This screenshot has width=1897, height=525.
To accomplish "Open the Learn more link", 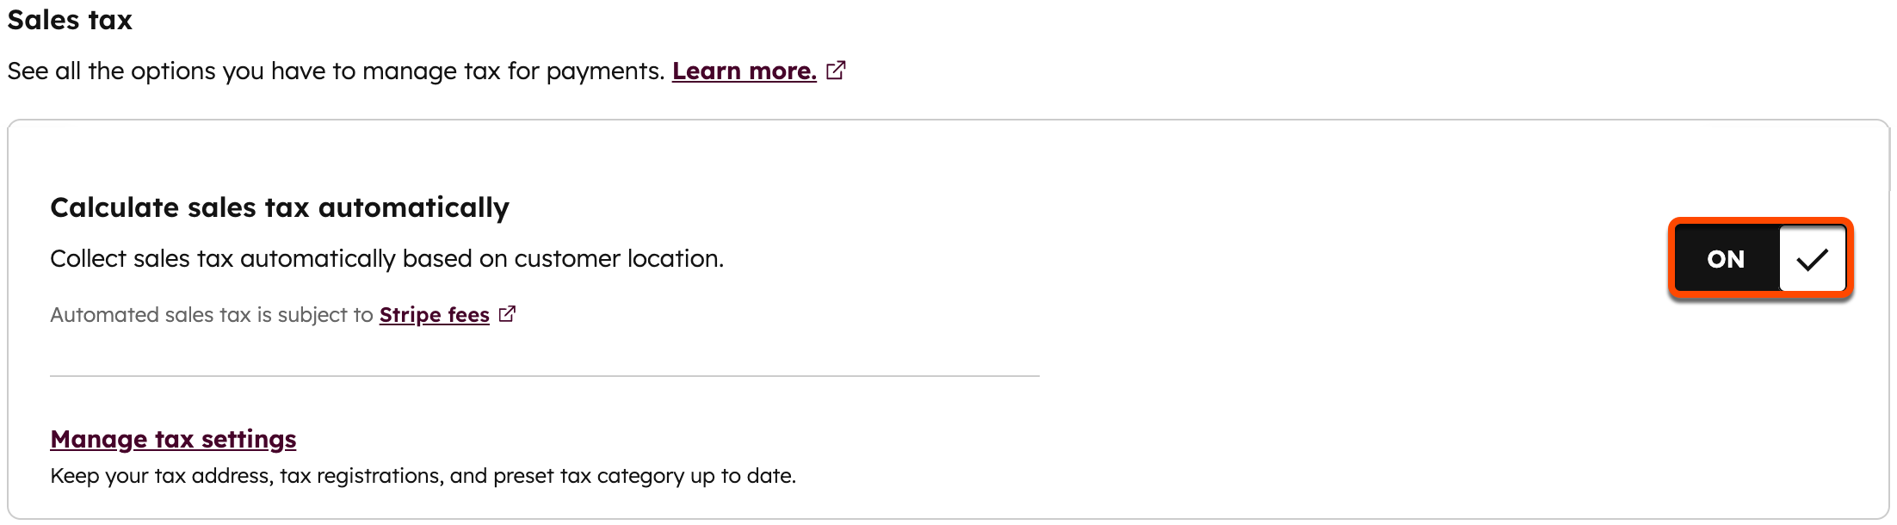I will pos(744,71).
